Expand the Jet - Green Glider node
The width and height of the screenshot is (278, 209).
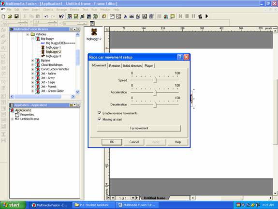tap(32, 91)
